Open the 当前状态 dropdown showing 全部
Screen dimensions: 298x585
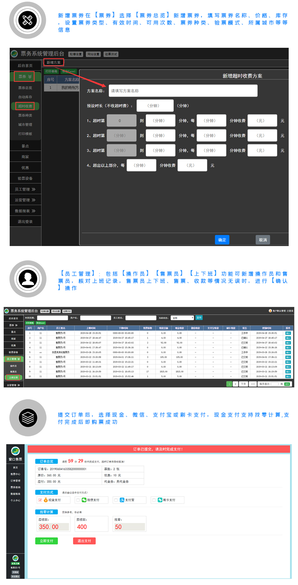[x=182, y=318]
